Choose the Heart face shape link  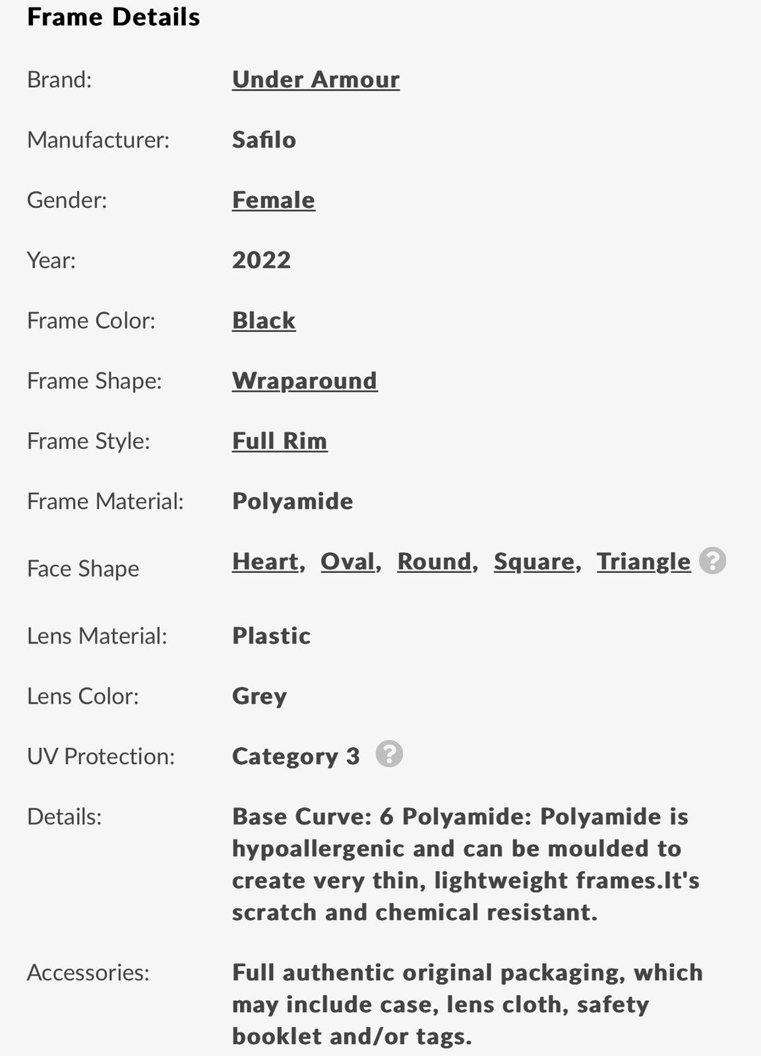pyautogui.click(x=265, y=562)
